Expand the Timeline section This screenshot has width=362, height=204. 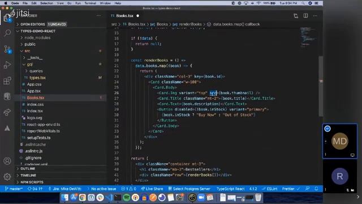point(28,175)
